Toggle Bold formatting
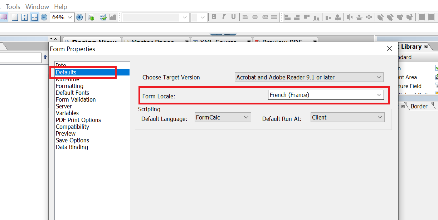The image size is (438, 220). click(214, 17)
